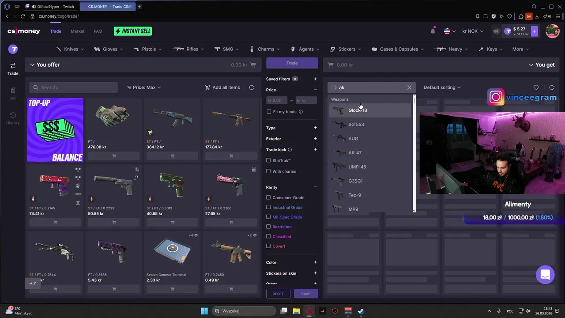Click the Fit my funds info icon

(x=301, y=112)
